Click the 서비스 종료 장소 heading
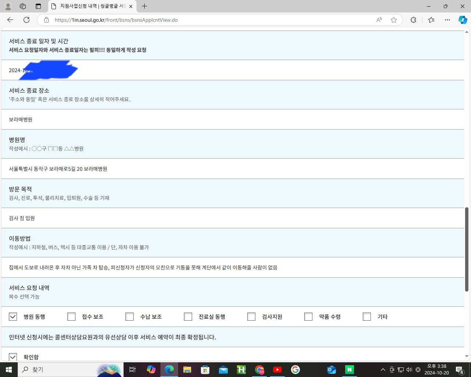Viewport: 471px width, 377px height. click(x=29, y=91)
